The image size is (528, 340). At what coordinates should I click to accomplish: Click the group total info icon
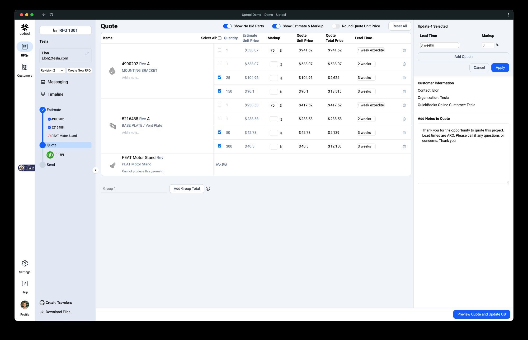208,189
